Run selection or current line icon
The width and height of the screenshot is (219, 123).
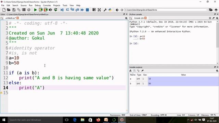coord(50,10)
